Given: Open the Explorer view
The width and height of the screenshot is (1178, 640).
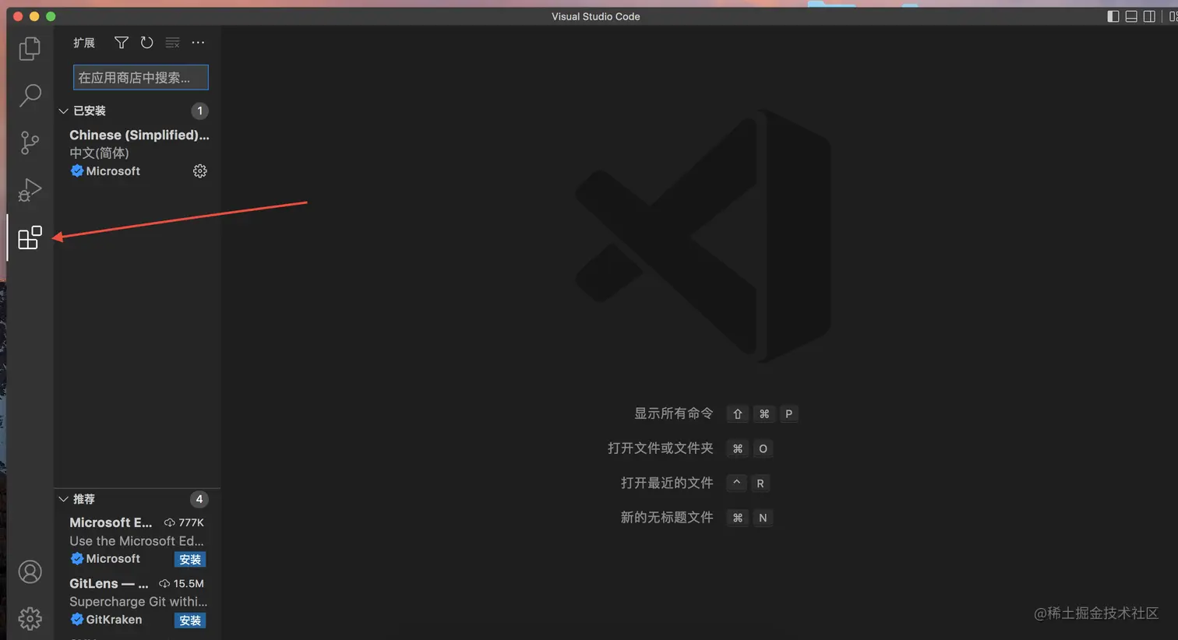Looking at the screenshot, I should (30, 47).
